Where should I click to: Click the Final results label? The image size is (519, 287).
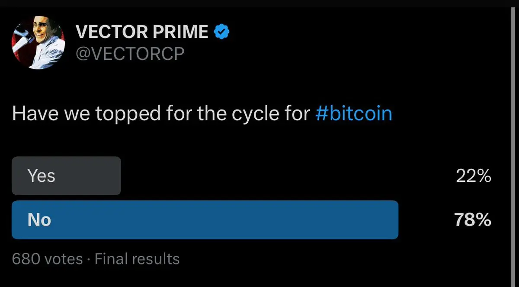(137, 259)
